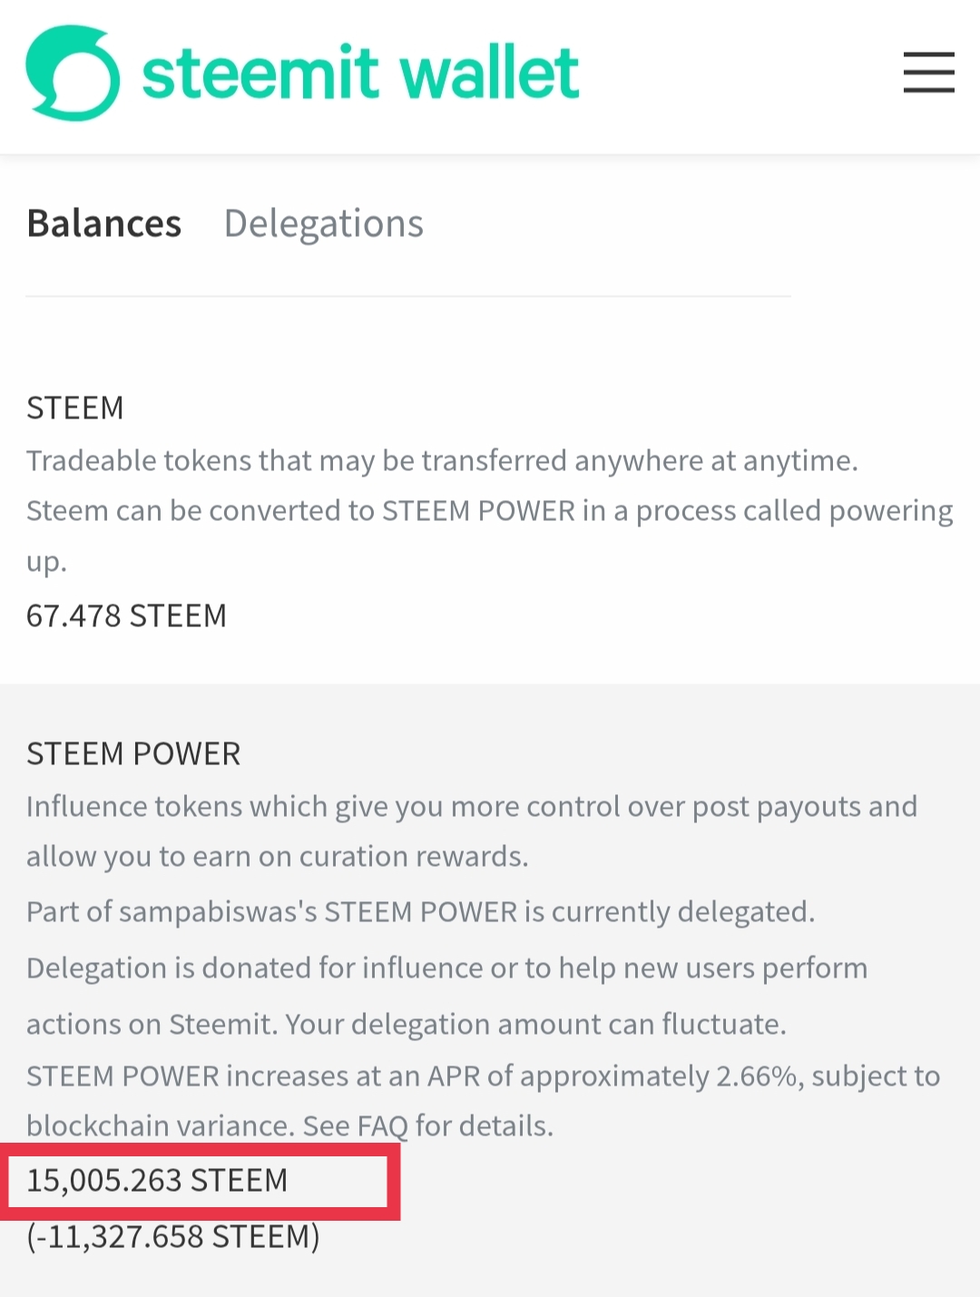Switch to the Balances tab
Screen dimensions: 980x1297
(104, 224)
